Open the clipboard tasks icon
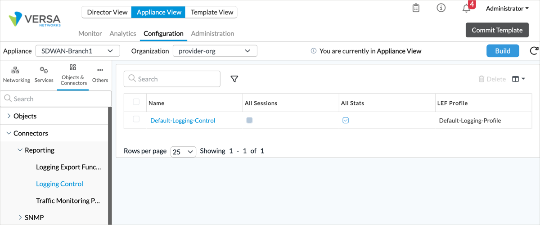 (x=416, y=8)
